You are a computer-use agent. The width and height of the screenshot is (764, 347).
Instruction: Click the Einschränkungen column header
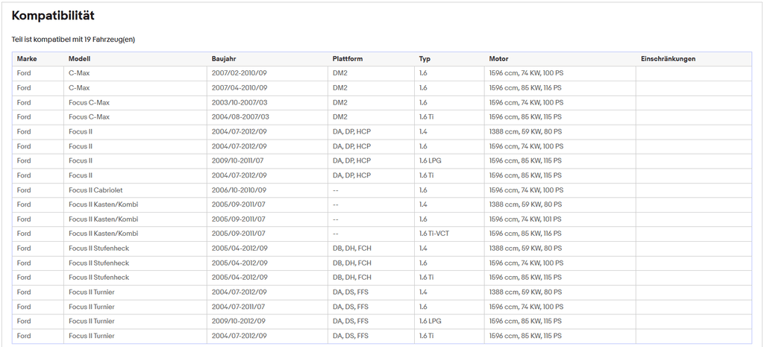click(668, 59)
